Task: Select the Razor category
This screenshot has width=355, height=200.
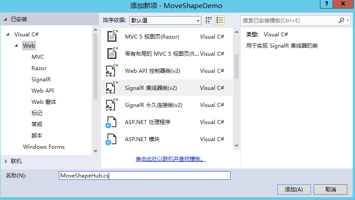Action: point(39,68)
